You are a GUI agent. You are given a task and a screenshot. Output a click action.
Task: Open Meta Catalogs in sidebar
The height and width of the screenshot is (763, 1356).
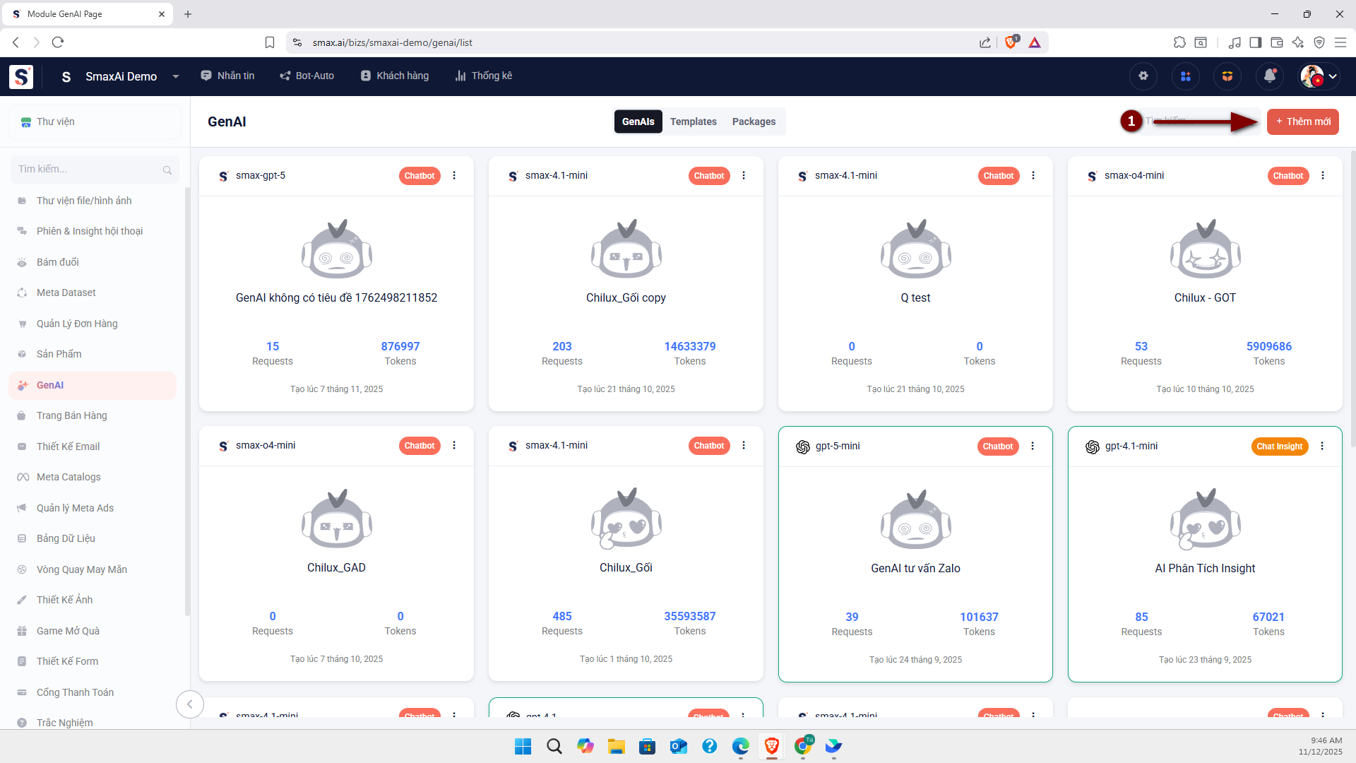69,477
